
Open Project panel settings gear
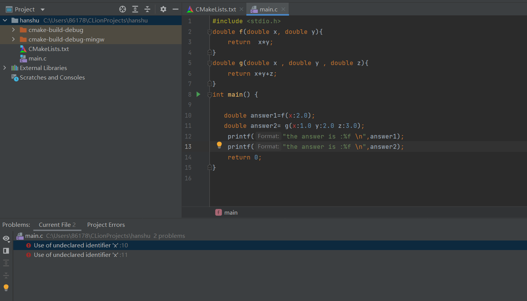(163, 9)
